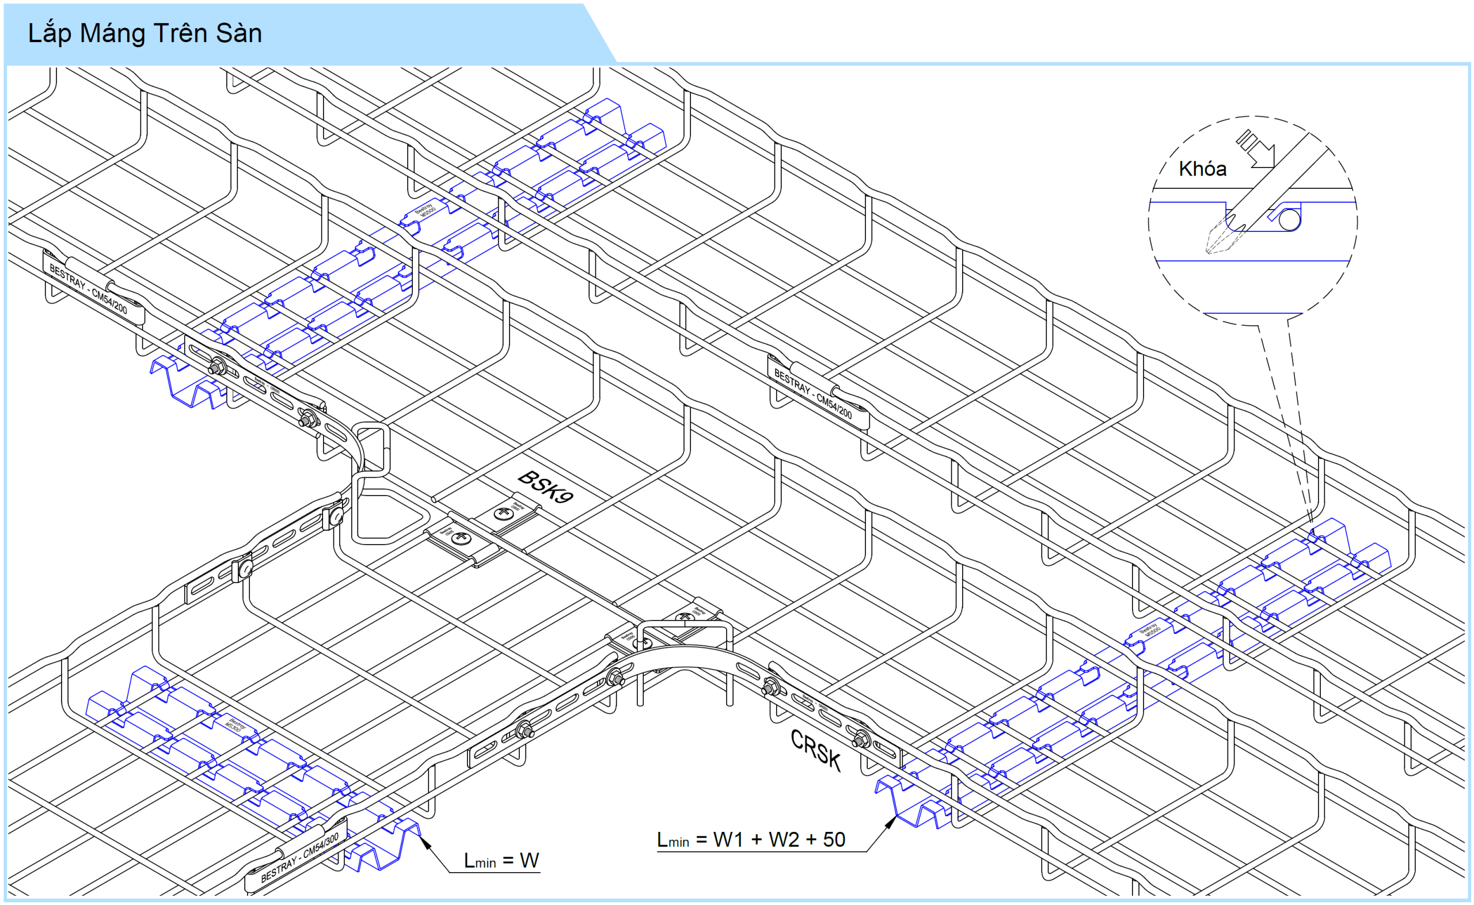This screenshot has width=1474, height=905.
Task: Click the CRSK label text
Action: [816, 750]
